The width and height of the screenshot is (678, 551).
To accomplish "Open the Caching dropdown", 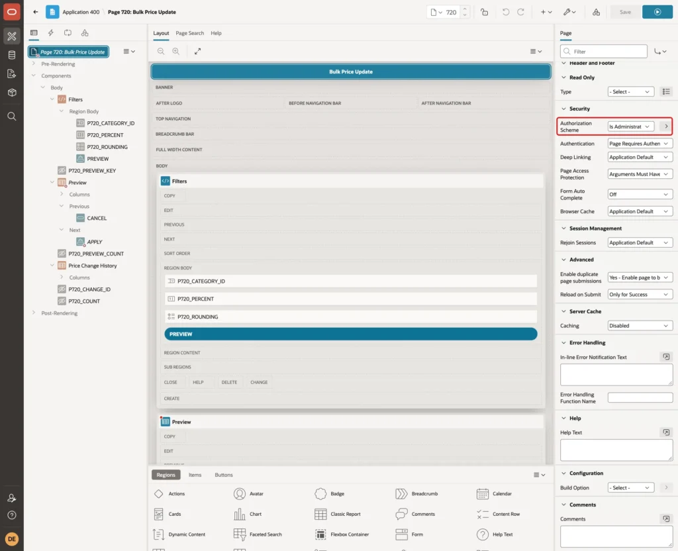I will 640,326.
